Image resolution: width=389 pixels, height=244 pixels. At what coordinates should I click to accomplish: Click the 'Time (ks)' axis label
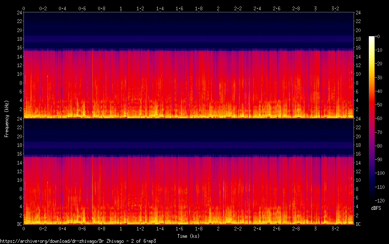click(189, 236)
